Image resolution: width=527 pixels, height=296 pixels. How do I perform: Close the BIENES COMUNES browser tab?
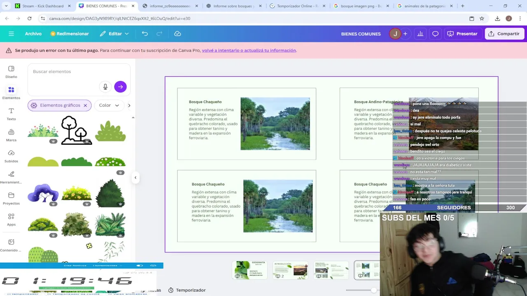[133, 6]
